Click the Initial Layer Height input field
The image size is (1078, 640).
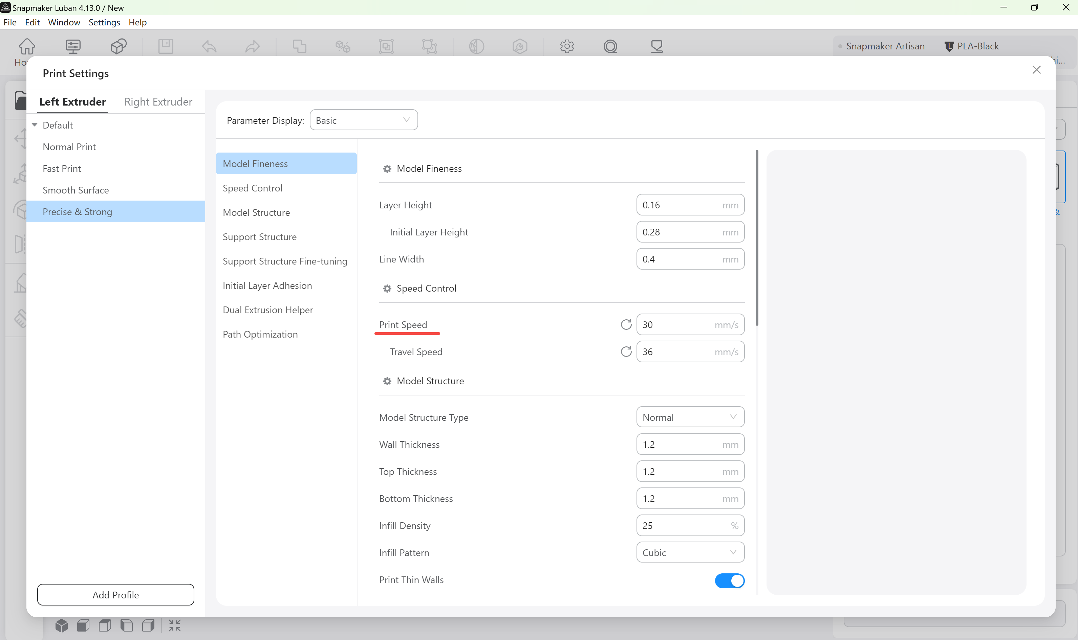(690, 232)
